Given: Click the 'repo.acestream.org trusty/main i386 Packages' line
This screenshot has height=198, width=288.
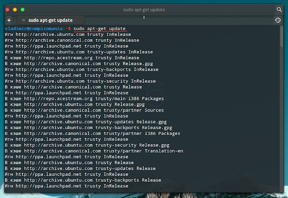Looking at the screenshot, I should coord(84,99).
